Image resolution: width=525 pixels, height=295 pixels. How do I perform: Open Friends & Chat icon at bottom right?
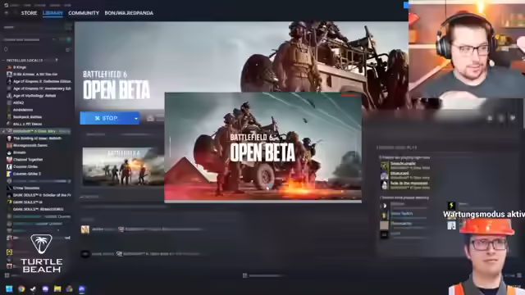(519, 275)
